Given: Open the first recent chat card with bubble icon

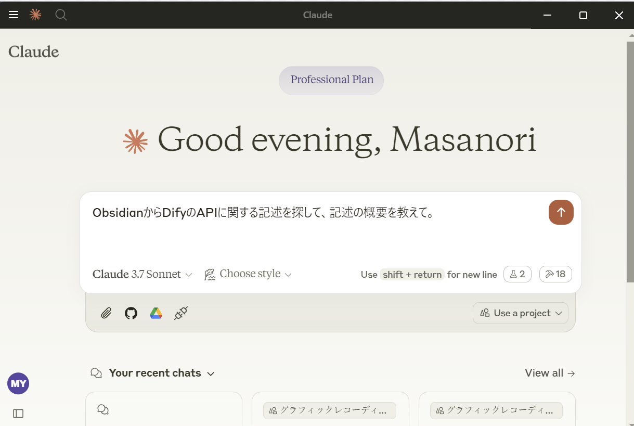Looking at the screenshot, I should pyautogui.click(x=164, y=409).
